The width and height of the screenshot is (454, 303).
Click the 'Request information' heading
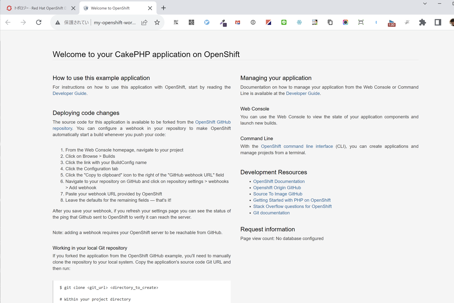tap(268, 229)
